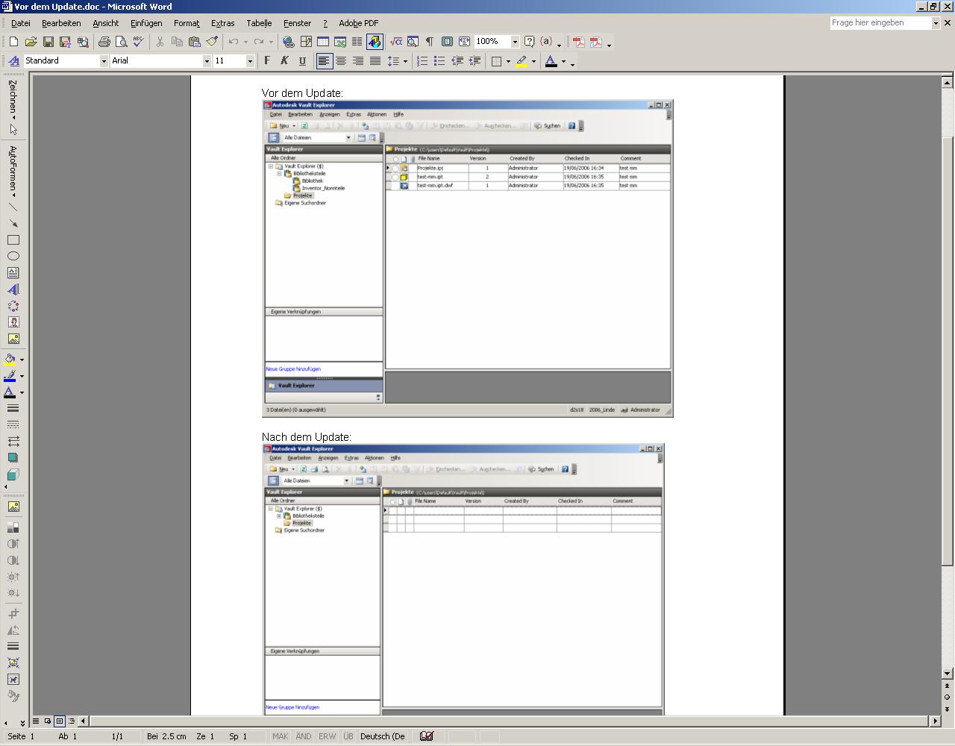Viewport: 955px width, 746px height.
Task: Toggle justified text alignment
Action: click(x=375, y=61)
